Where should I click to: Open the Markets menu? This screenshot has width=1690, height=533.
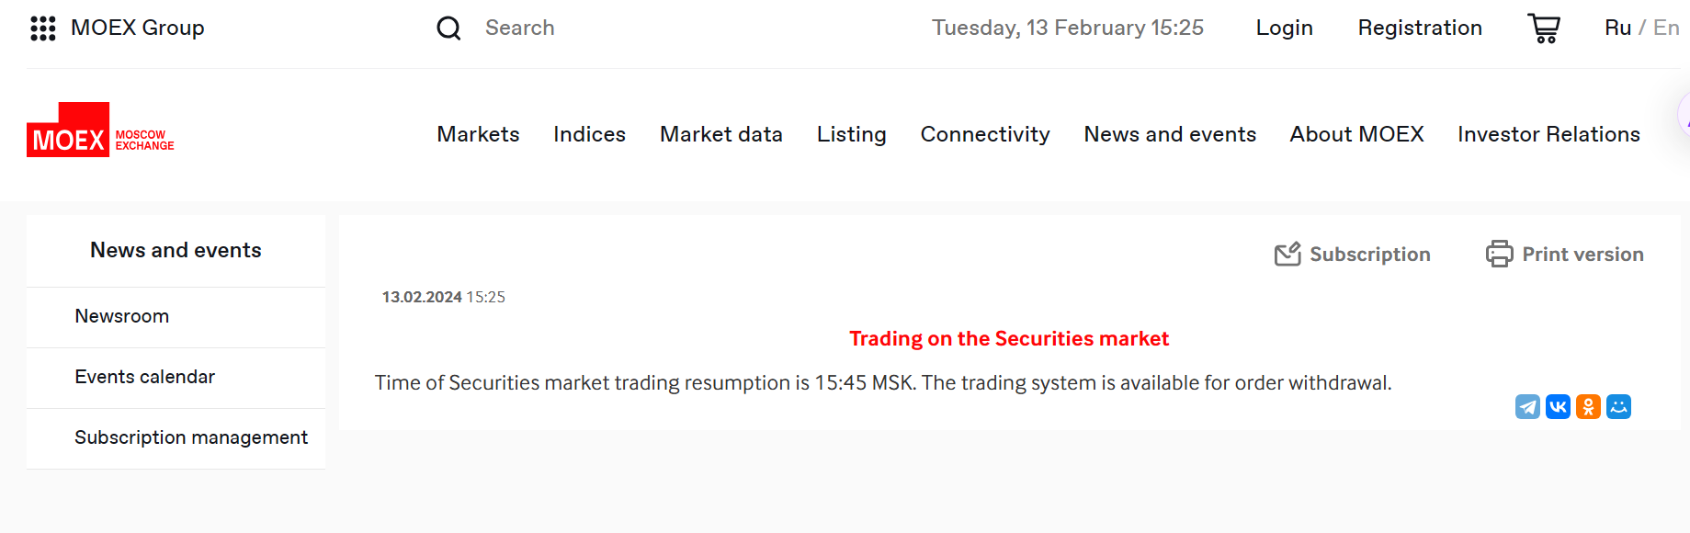point(478,134)
